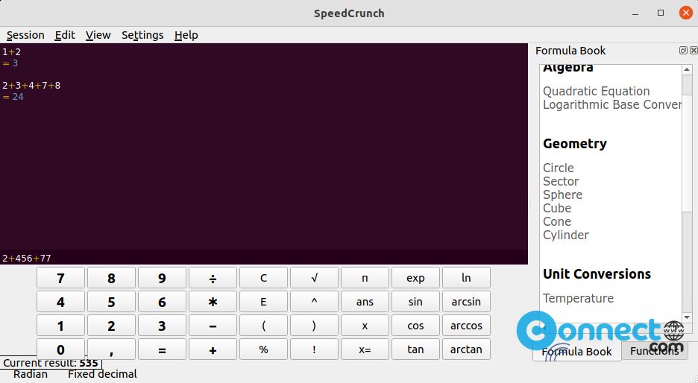Click the x variable key
Viewport: 698px width, 383px height.
pyautogui.click(x=365, y=326)
